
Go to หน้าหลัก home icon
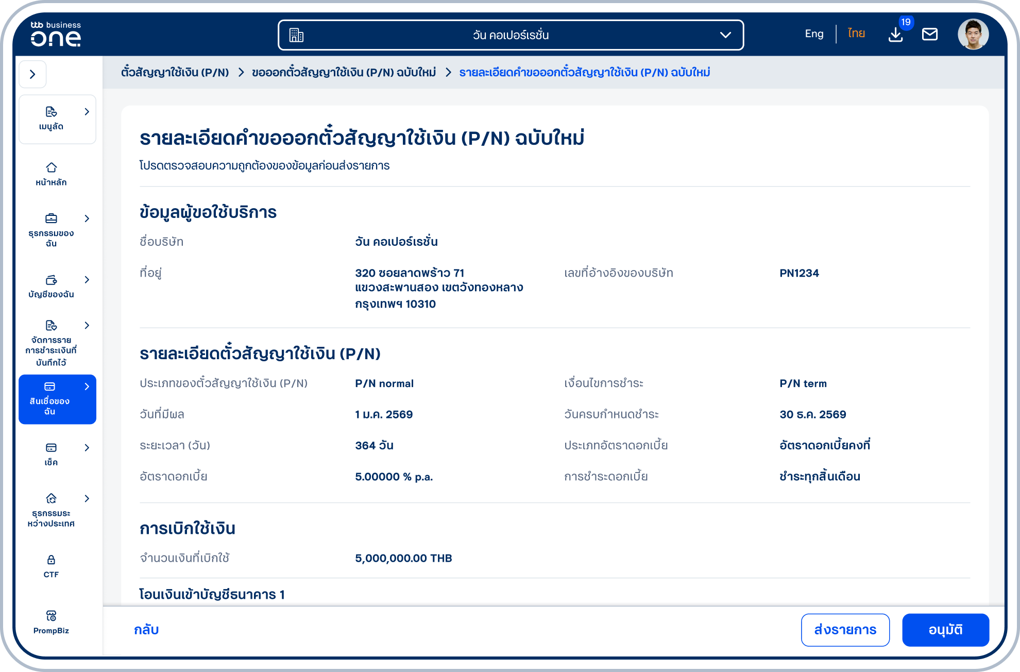point(51,167)
